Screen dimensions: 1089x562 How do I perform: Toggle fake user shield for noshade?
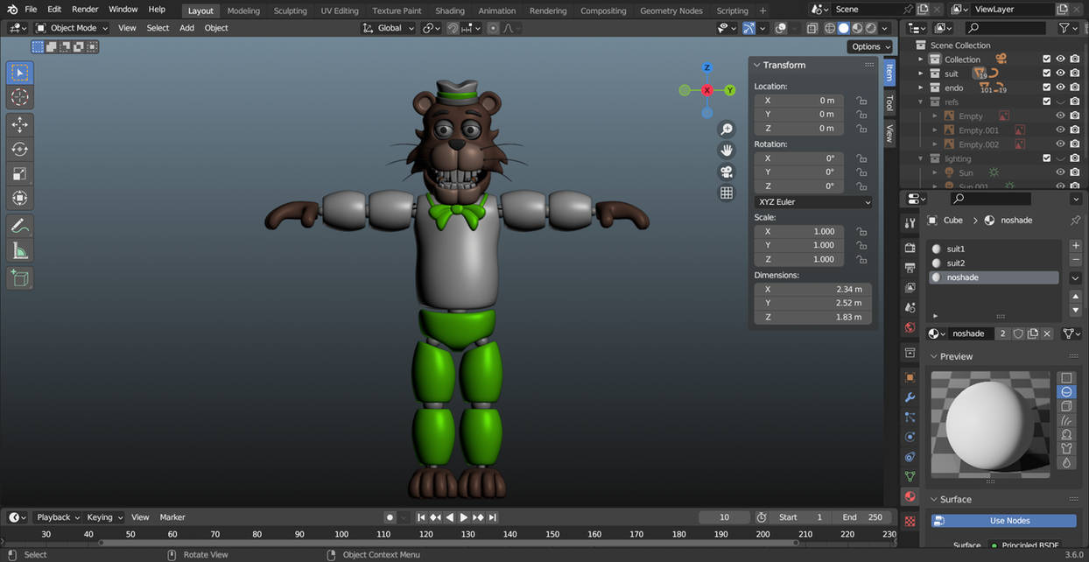pos(1018,334)
